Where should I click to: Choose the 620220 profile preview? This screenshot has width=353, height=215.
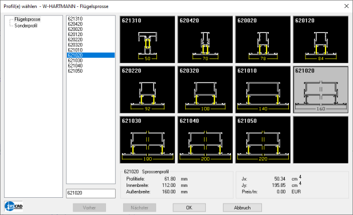pyautogui.click(x=147, y=89)
